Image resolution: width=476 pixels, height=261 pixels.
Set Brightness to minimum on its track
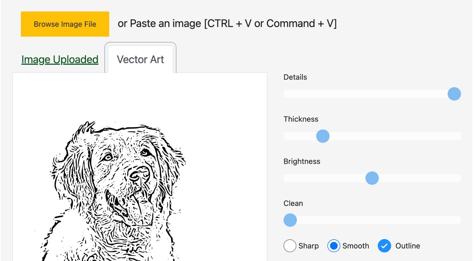[x=285, y=178]
